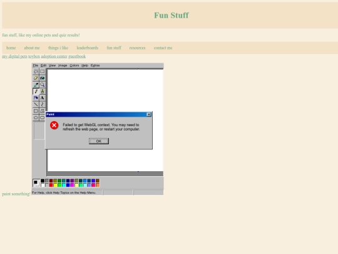Select the Curve tool
The width and height of the screenshot is (338, 254).
click(43, 105)
